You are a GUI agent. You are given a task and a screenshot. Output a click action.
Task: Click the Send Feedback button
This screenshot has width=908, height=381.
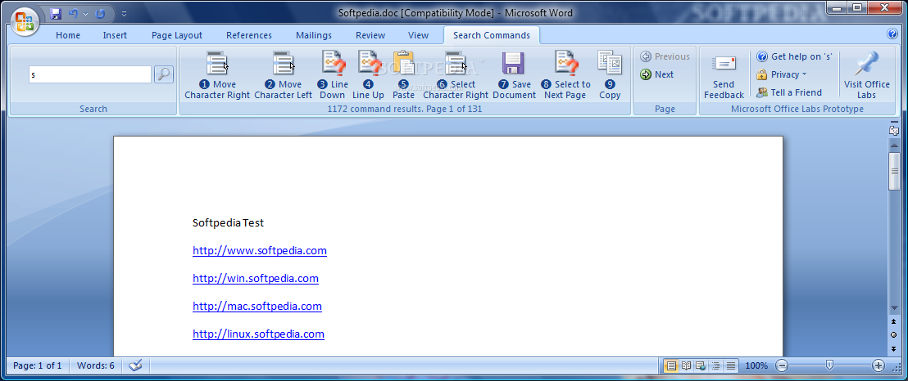coord(724,76)
